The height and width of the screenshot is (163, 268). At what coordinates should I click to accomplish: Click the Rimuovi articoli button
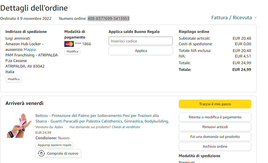(x=215, y=127)
